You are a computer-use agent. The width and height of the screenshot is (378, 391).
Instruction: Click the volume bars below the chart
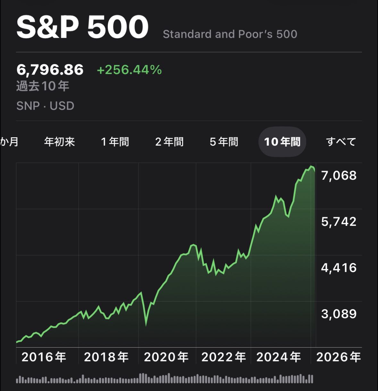pos(164,379)
